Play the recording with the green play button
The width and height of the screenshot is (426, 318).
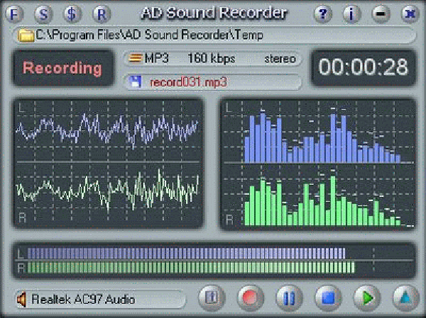point(367,298)
